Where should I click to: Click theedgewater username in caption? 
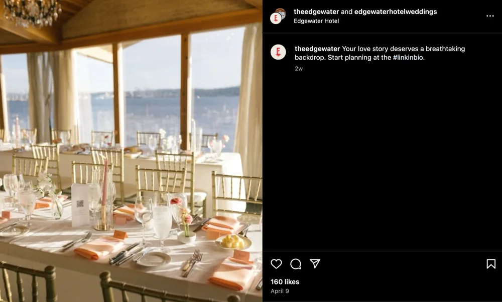(317, 49)
